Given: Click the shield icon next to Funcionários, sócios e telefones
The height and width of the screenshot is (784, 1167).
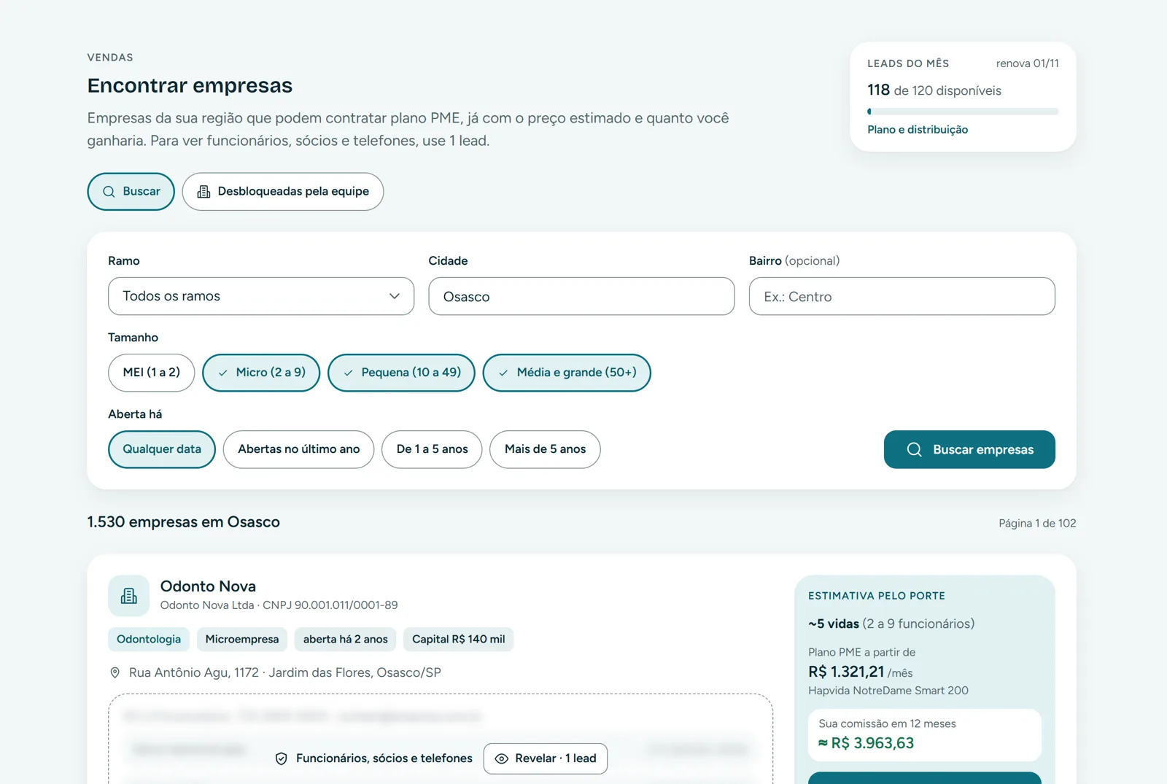Looking at the screenshot, I should [x=281, y=758].
